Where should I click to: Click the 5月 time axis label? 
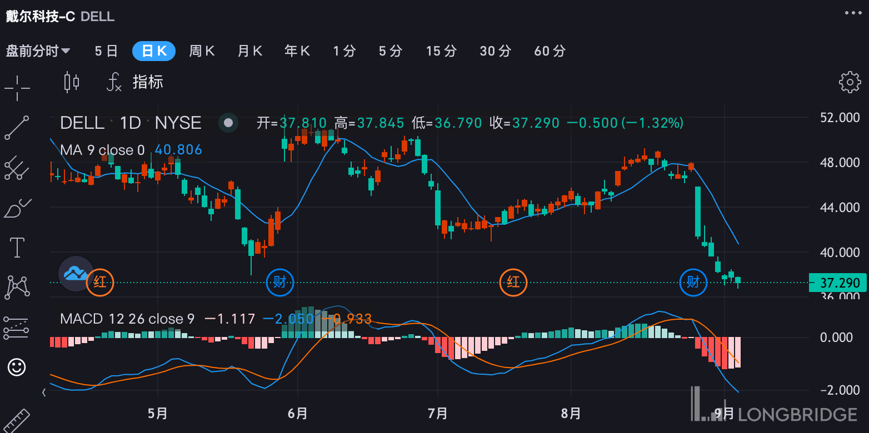point(158,414)
